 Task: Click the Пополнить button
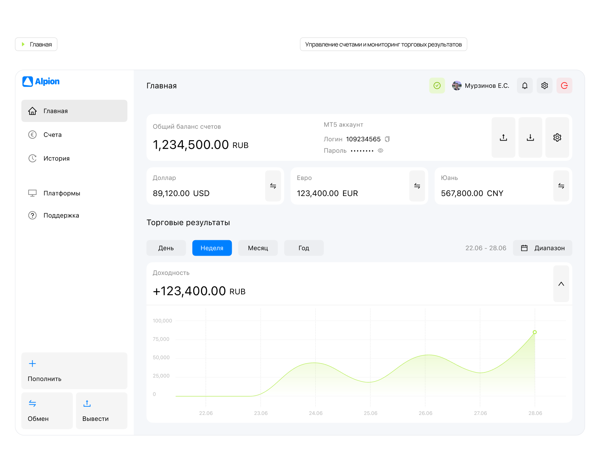[x=74, y=371]
